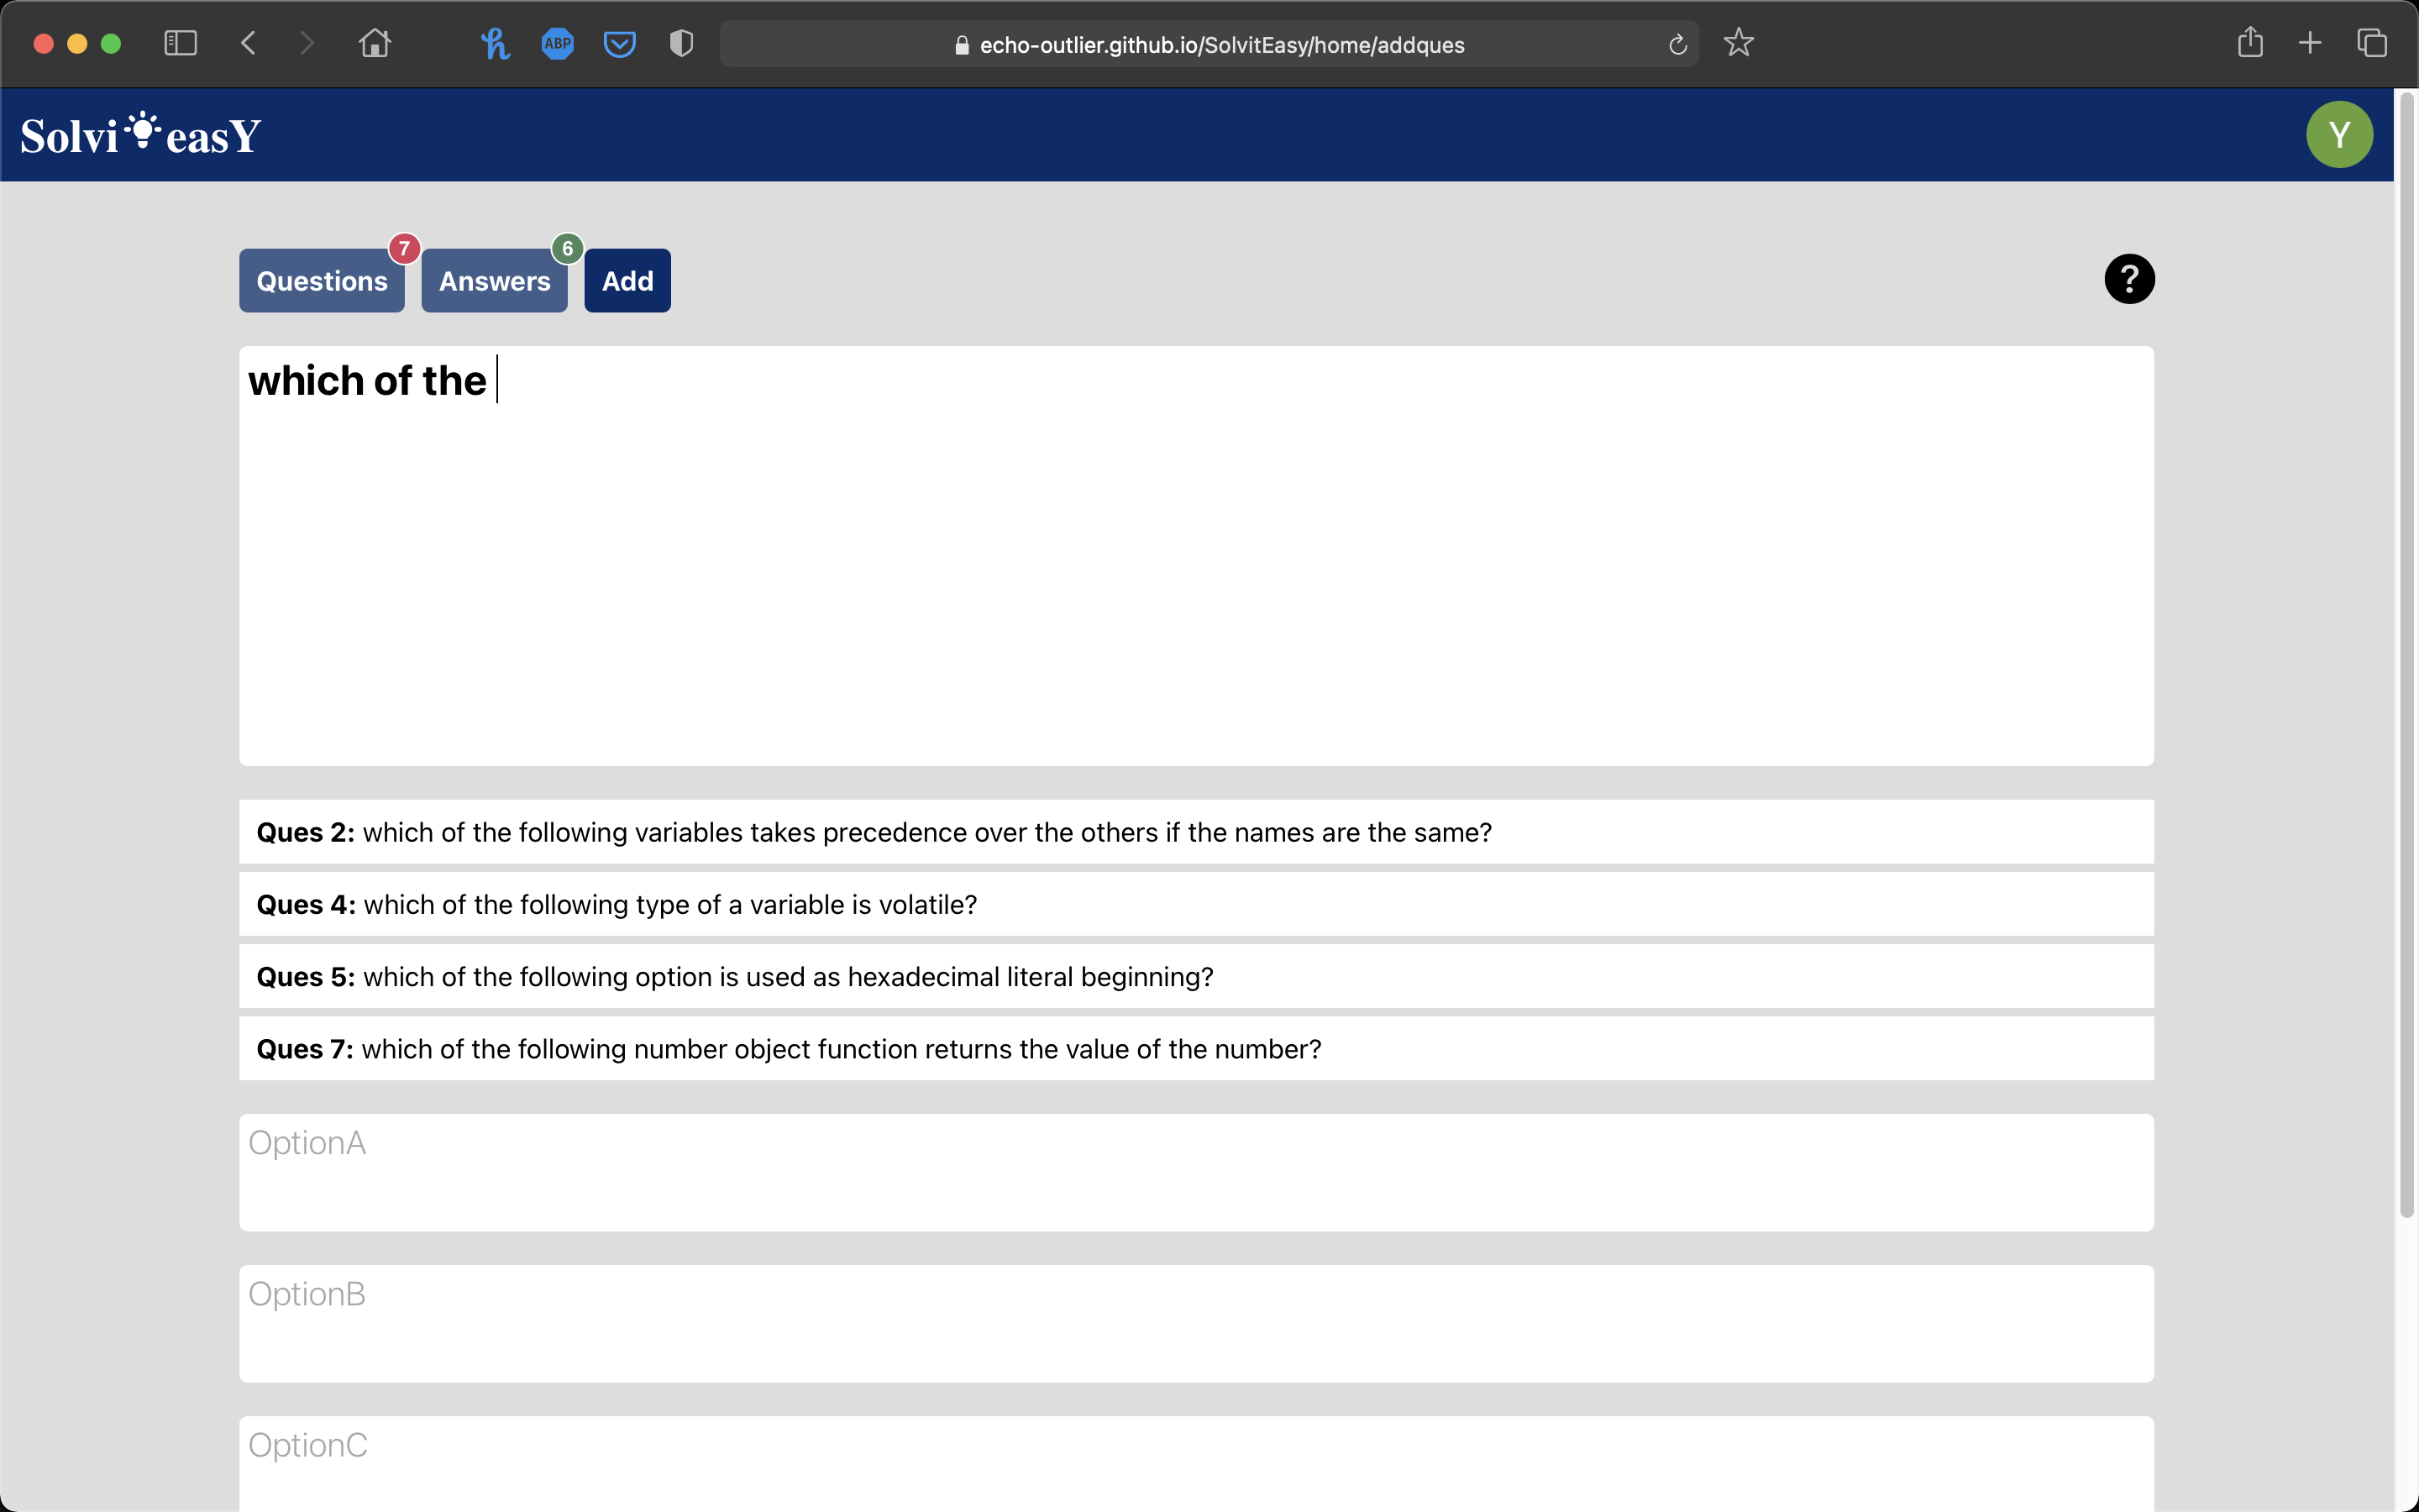The width and height of the screenshot is (2419, 1512).
Task: Switch to the Answers tab
Action: point(495,281)
